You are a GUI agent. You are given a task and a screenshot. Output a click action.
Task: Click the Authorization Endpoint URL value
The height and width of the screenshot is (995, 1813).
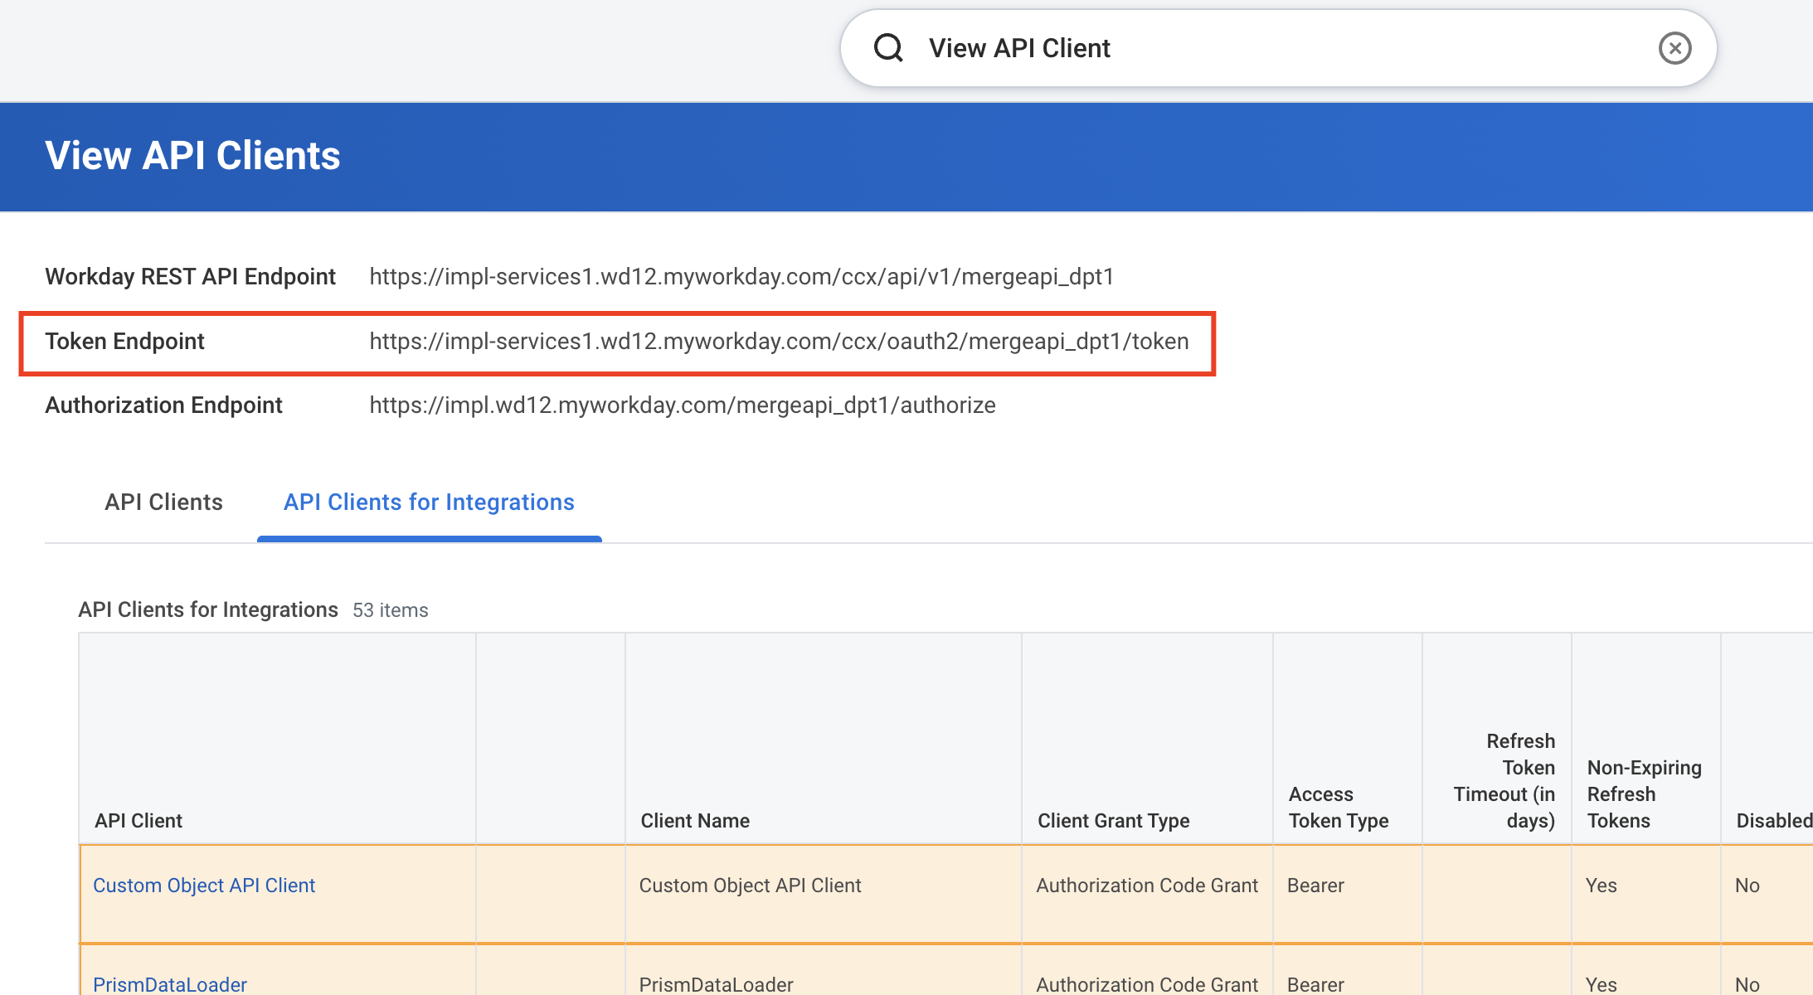point(683,405)
